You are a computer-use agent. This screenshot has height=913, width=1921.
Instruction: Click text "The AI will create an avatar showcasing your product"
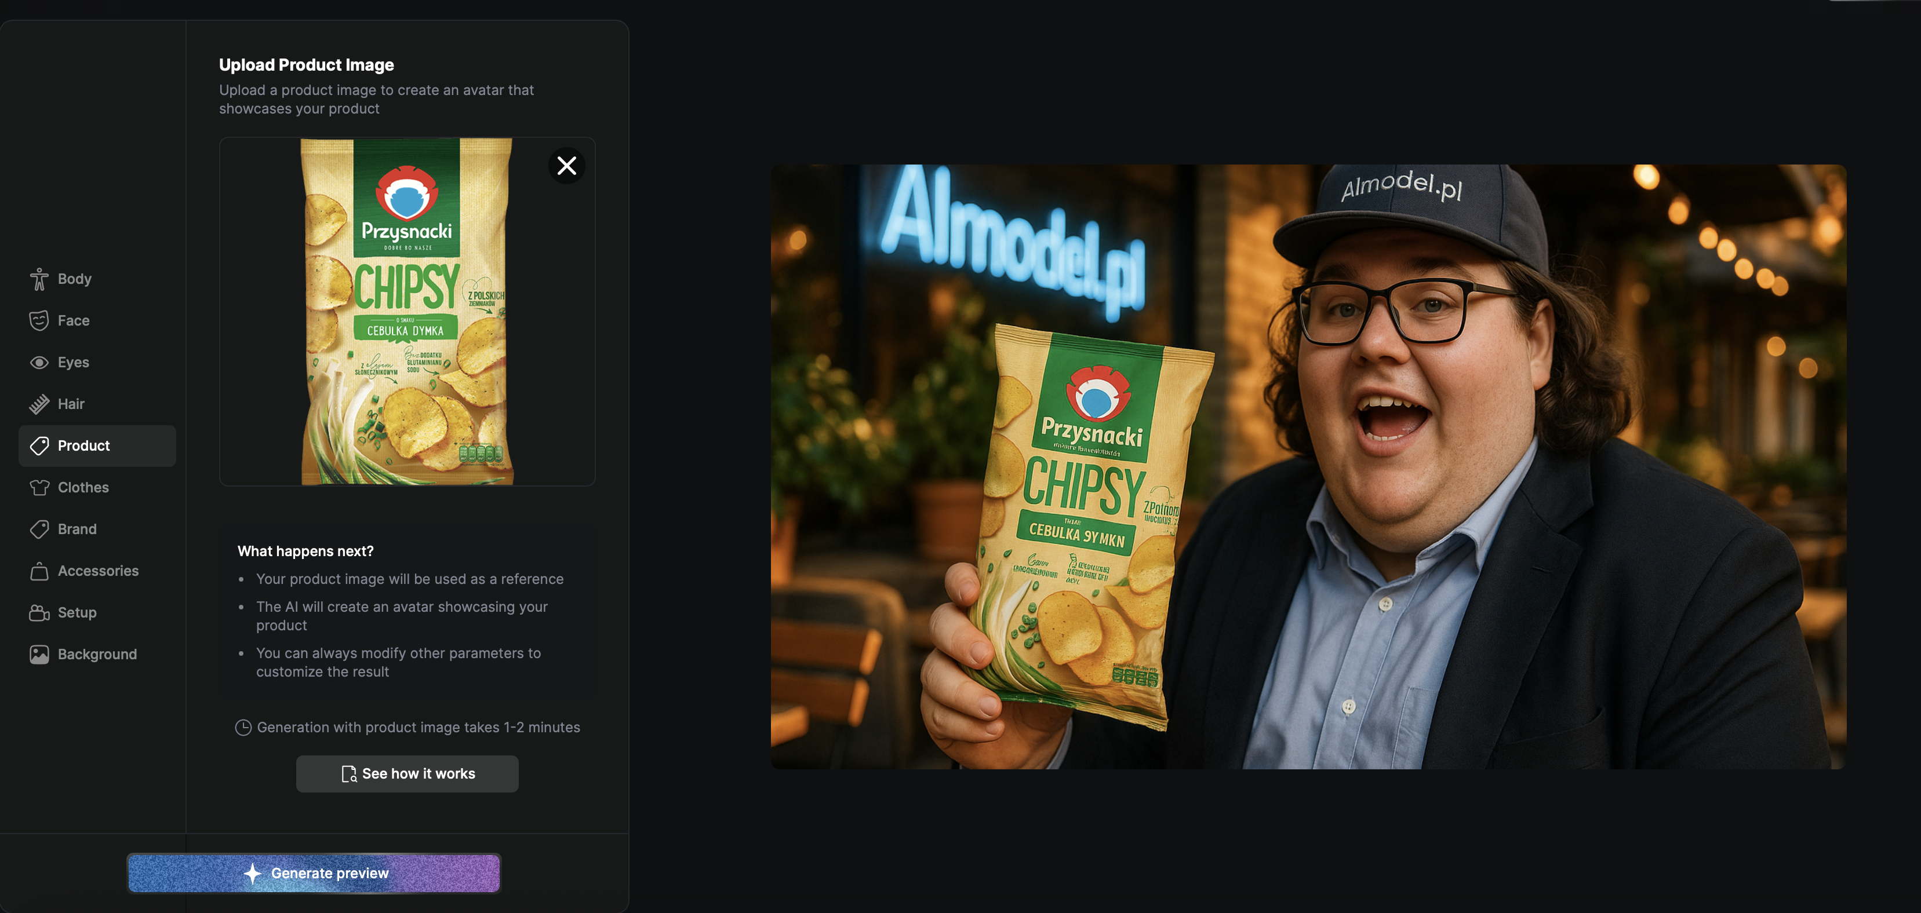(x=402, y=616)
